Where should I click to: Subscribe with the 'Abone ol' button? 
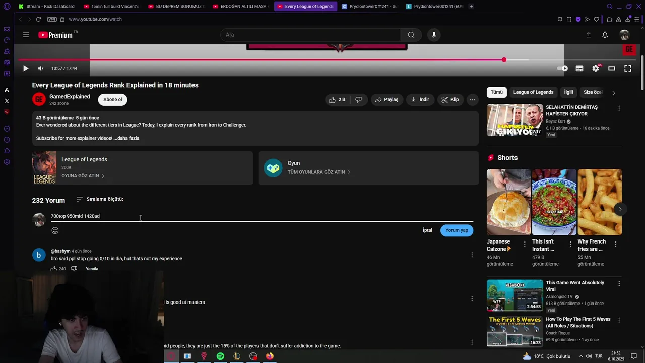tap(113, 99)
